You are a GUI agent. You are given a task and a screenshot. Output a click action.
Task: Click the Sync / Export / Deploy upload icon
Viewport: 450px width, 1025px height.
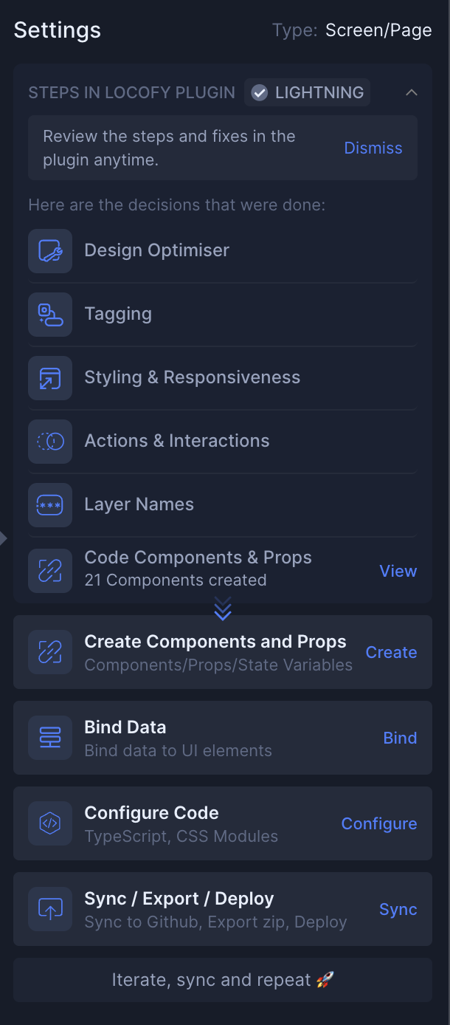pyautogui.click(x=50, y=909)
